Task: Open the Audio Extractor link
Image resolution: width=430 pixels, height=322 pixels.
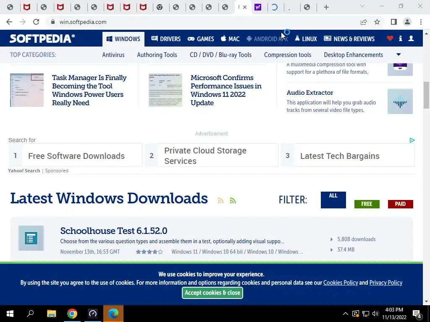Action: [310, 93]
